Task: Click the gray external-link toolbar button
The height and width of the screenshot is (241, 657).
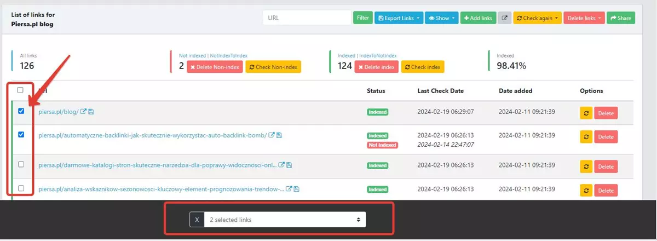Action: [x=504, y=18]
